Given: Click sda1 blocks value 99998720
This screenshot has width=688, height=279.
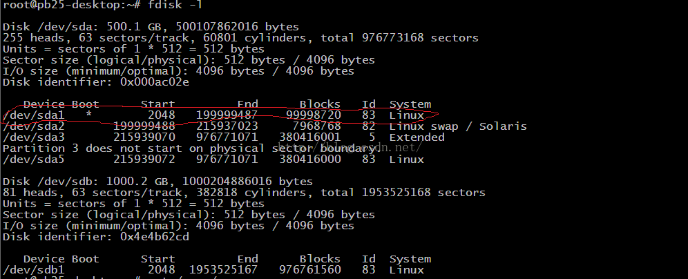Looking at the screenshot, I should (x=313, y=115).
